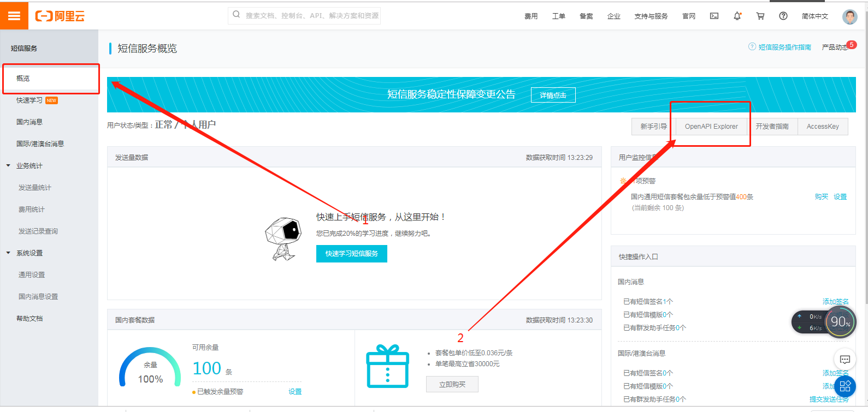Open the user avatar menu
This screenshot has height=412, width=868.
[x=849, y=16]
